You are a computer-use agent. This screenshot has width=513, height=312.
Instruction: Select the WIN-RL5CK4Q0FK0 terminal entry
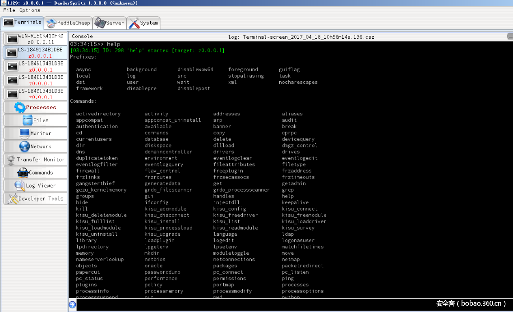(x=35, y=39)
